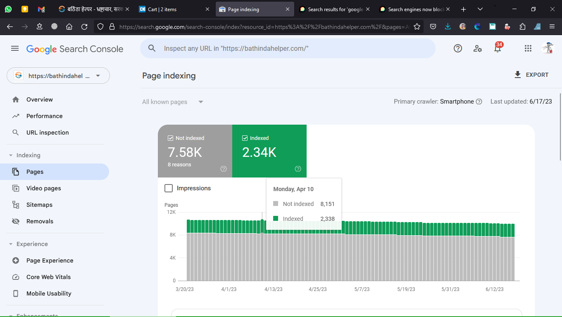Click browser reload button

84,26
